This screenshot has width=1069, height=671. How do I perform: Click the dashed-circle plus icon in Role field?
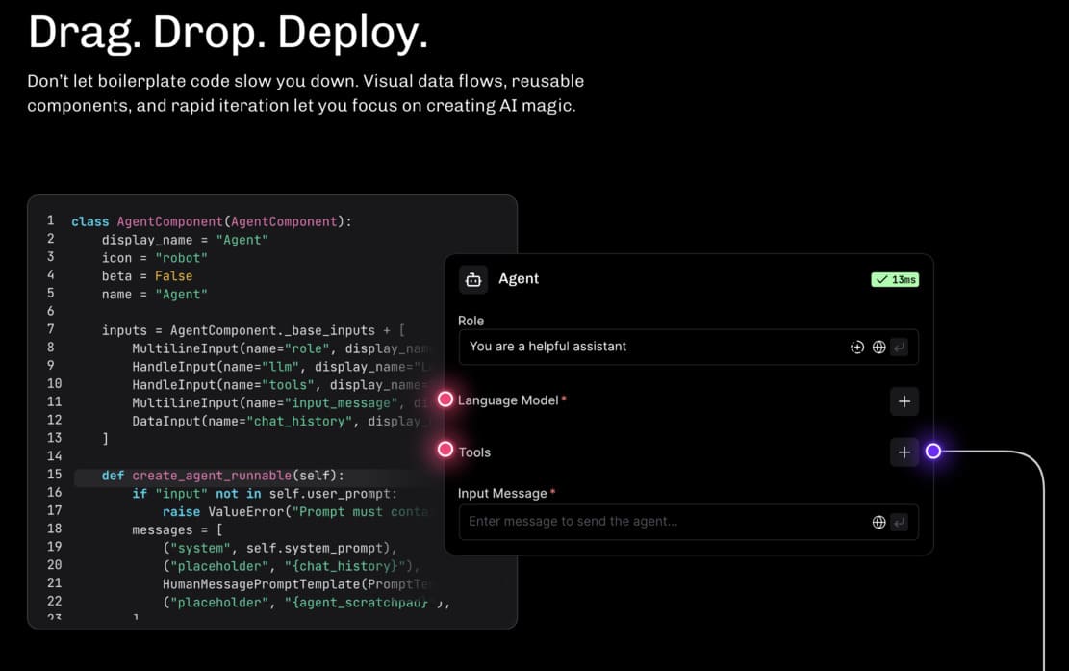click(x=857, y=348)
